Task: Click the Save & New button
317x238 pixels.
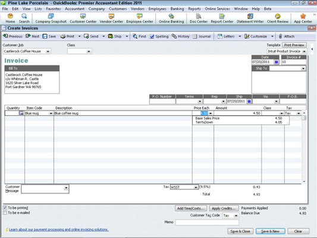Action: pyautogui.click(x=270, y=231)
